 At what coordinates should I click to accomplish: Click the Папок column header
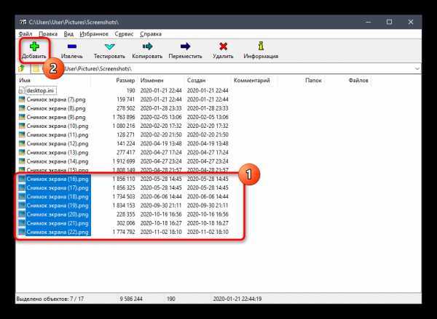pos(313,81)
